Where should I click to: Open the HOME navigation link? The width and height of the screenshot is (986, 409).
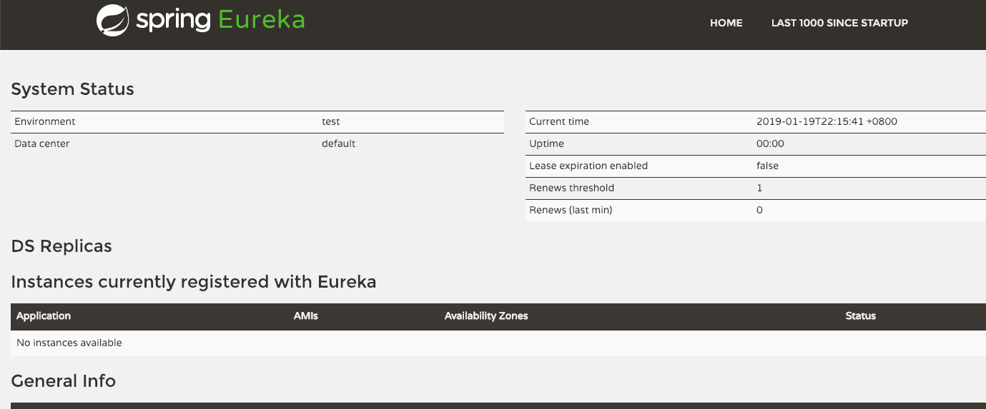pyautogui.click(x=726, y=23)
